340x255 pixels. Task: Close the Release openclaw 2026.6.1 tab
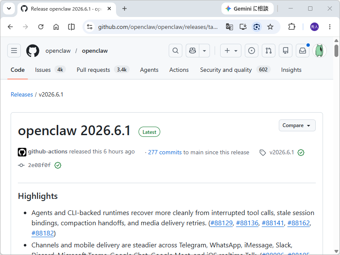(109, 8)
